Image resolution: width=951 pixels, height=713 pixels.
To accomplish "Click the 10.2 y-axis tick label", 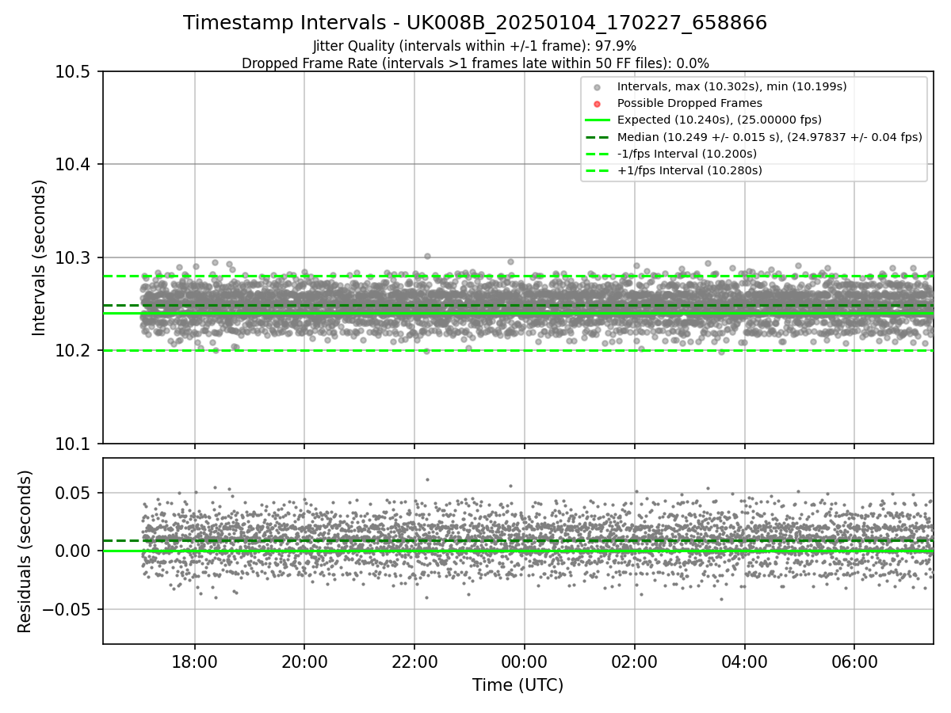I will (73, 351).
